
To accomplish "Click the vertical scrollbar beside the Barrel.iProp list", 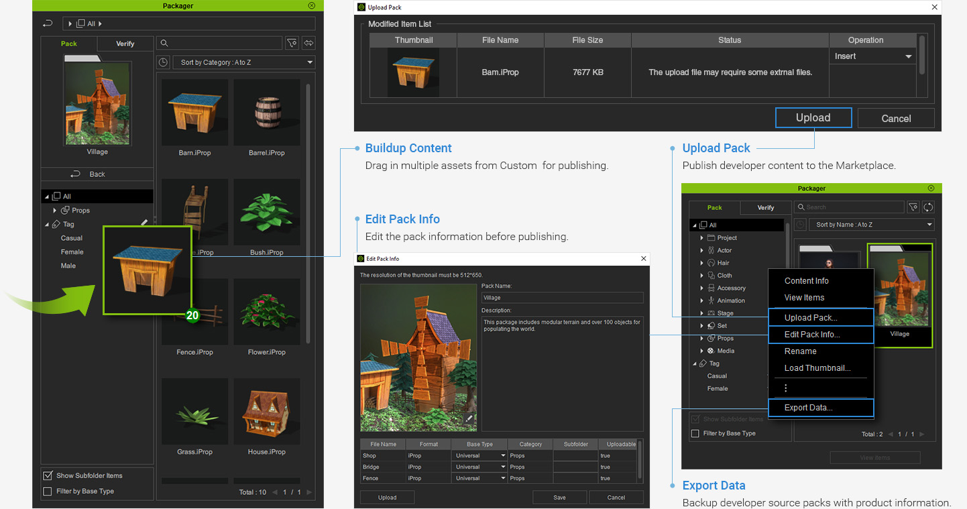I will (308, 201).
